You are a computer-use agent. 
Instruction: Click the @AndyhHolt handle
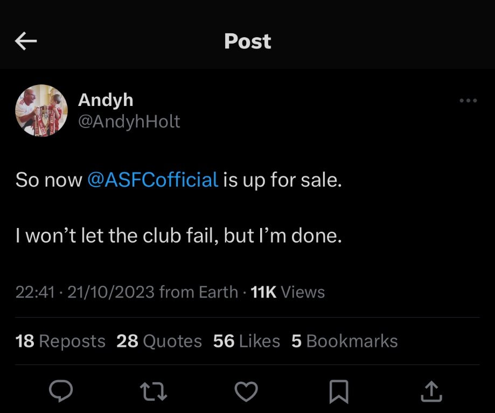[x=129, y=122]
